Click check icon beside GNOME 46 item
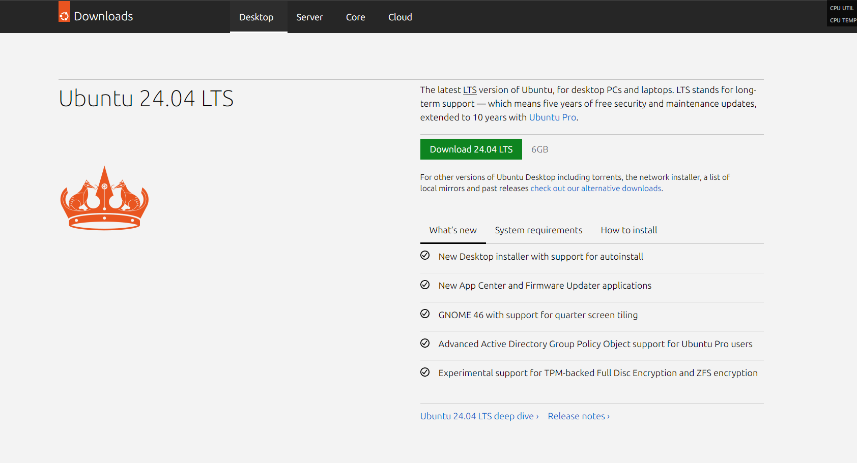The image size is (857, 463). tap(425, 314)
